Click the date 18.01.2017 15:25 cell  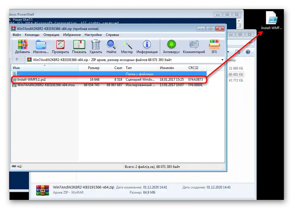[172, 80]
